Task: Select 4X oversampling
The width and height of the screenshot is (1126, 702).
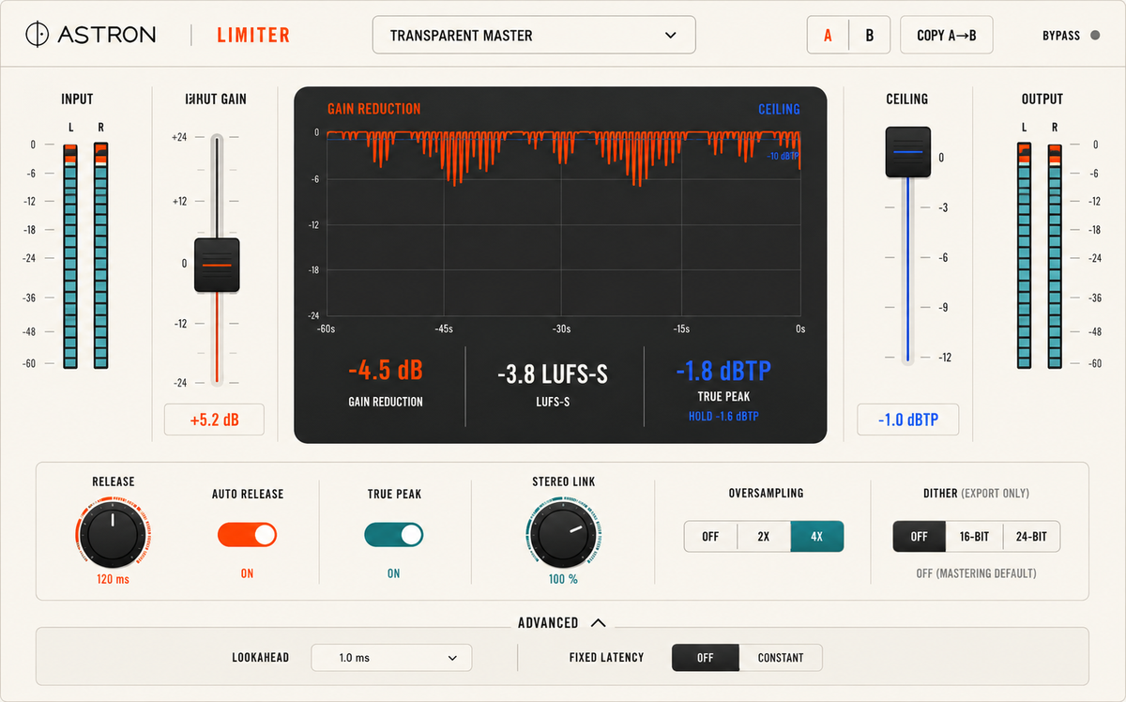Action: tap(816, 537)
